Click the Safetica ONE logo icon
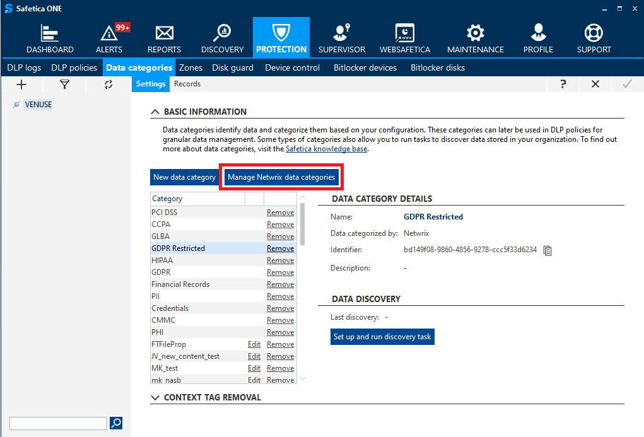Image resolution: width=644 pixels, height=437 pixels. click(9, 9)
